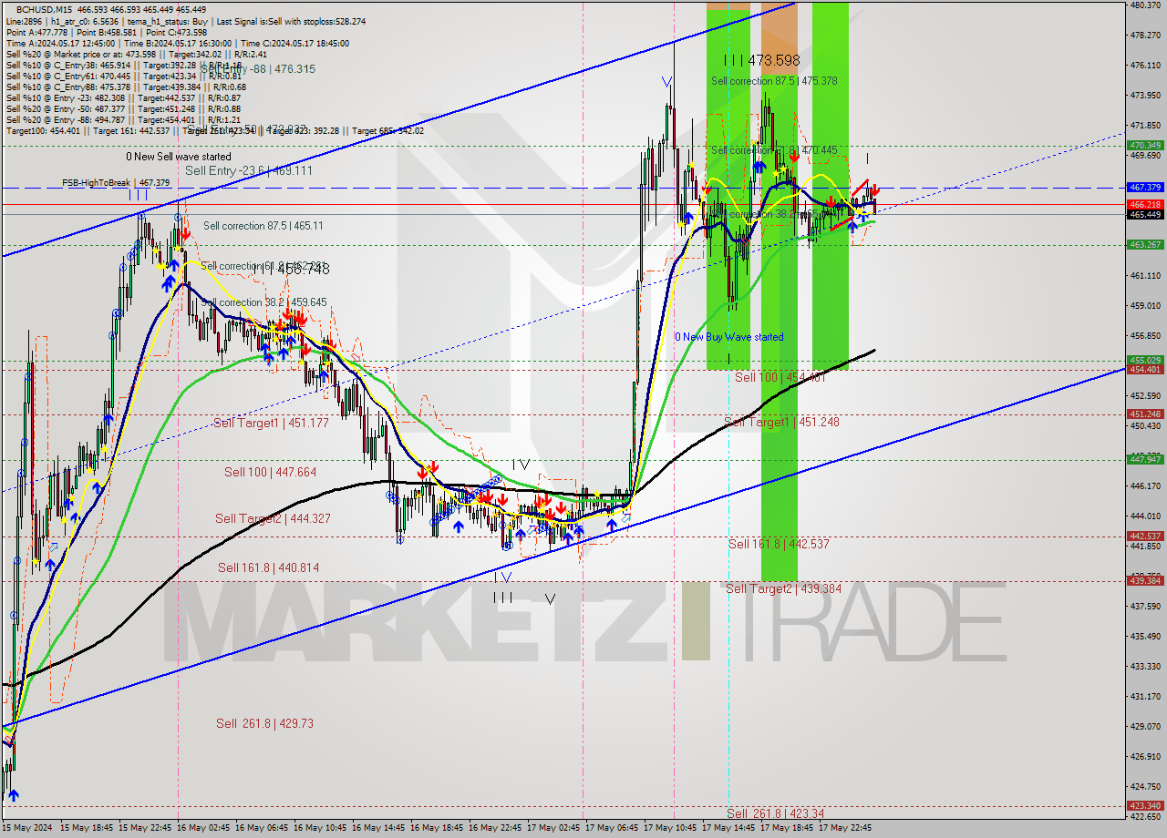Click the 'Sell 100 | 454.401' label
This screenshot has width=1167, height=838.
(780, 377)
